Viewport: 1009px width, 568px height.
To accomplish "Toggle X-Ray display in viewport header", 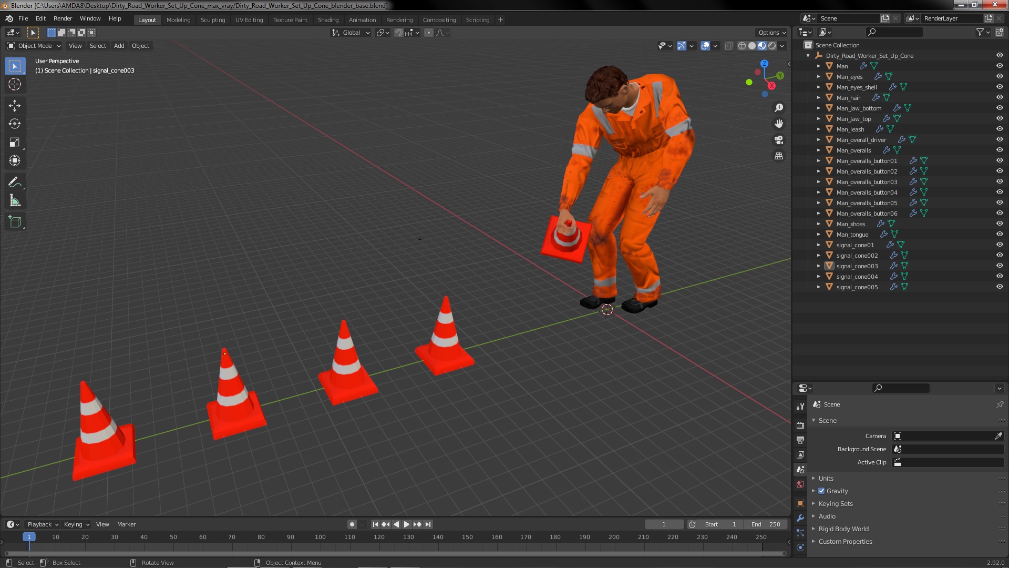I will 728,46.
